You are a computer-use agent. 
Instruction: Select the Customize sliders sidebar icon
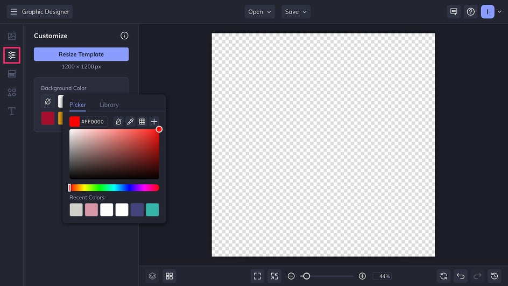[12, 55]
